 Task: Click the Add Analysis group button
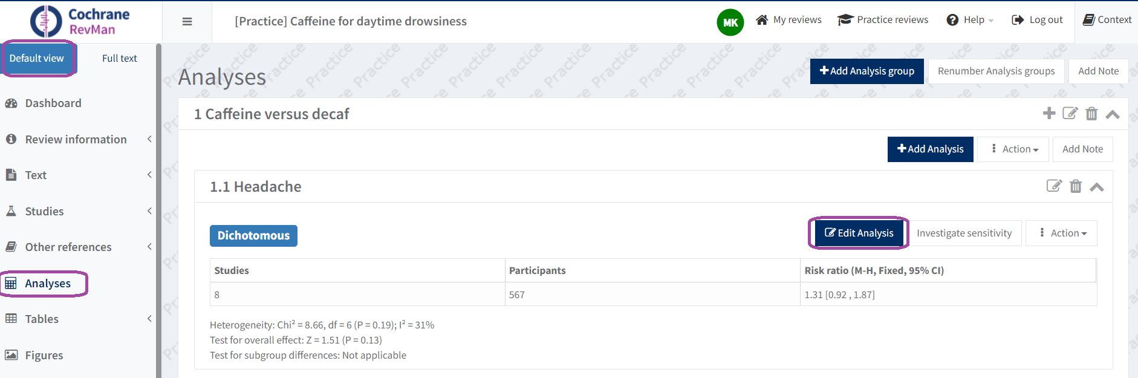867,71
